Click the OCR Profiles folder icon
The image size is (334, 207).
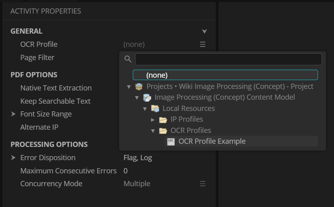(x=163, y=131)
